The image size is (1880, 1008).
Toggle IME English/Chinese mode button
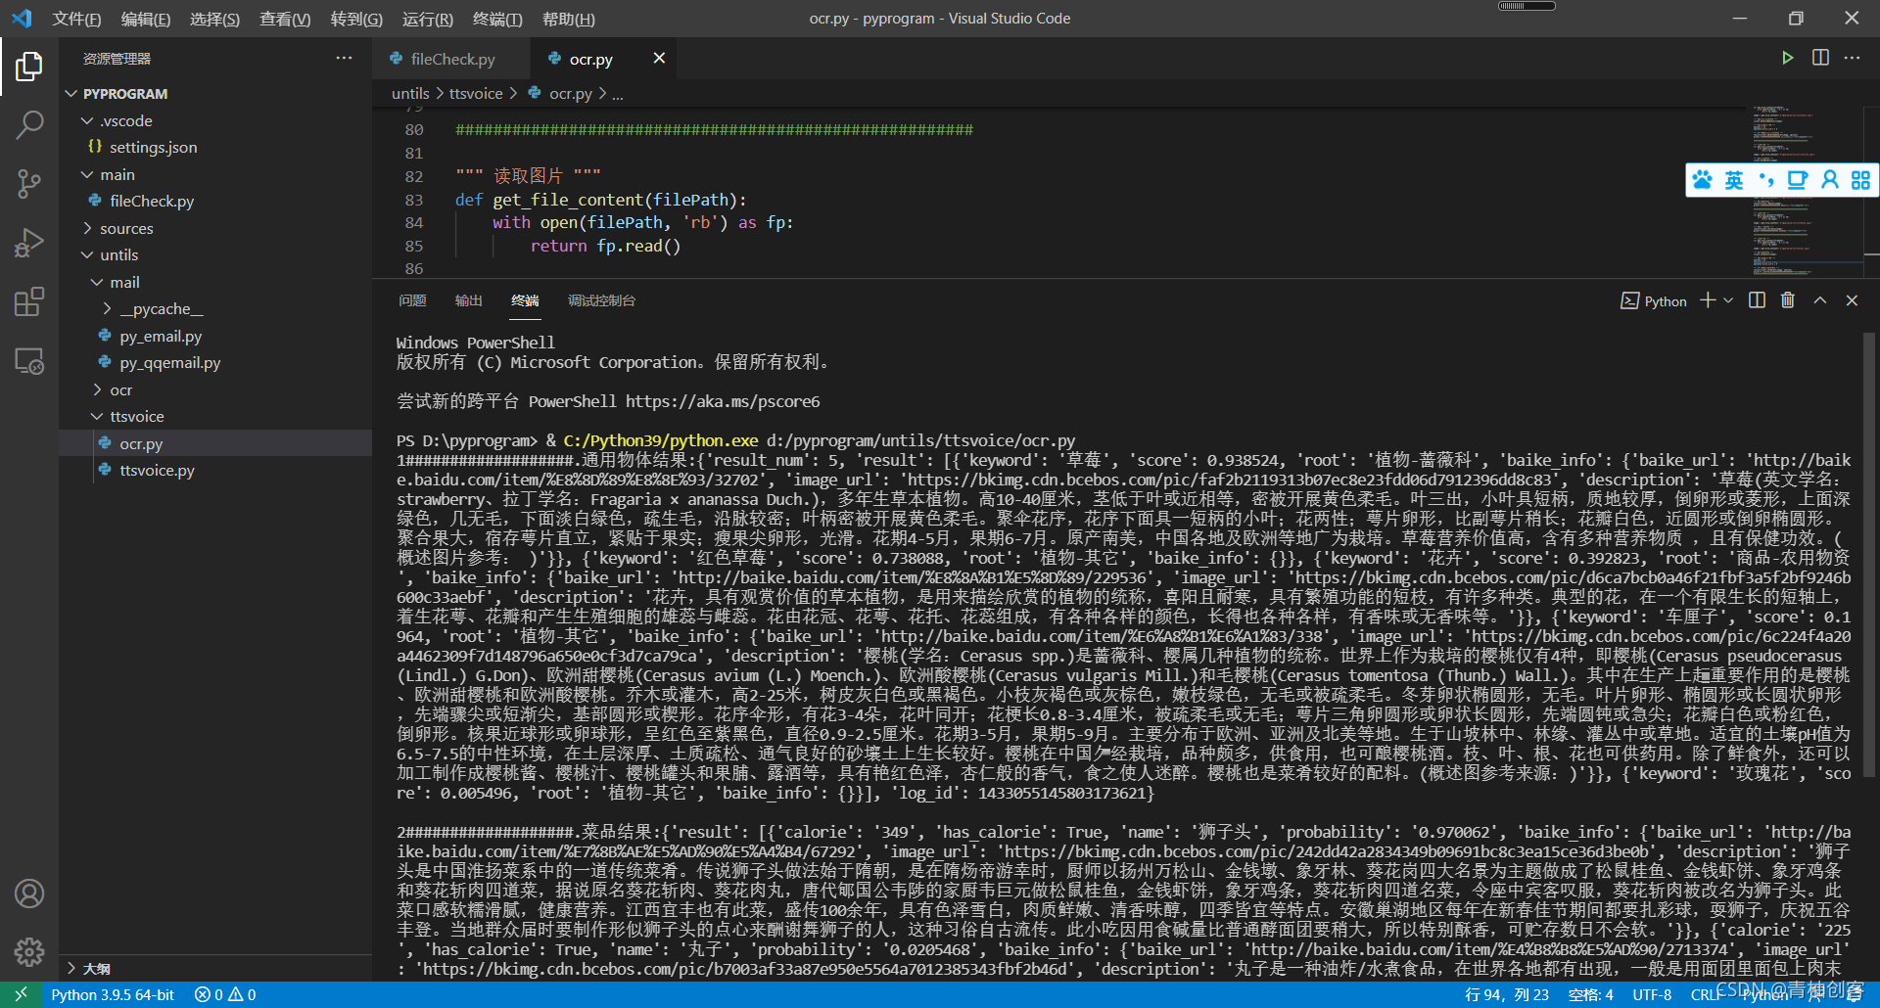point(1734,180)
